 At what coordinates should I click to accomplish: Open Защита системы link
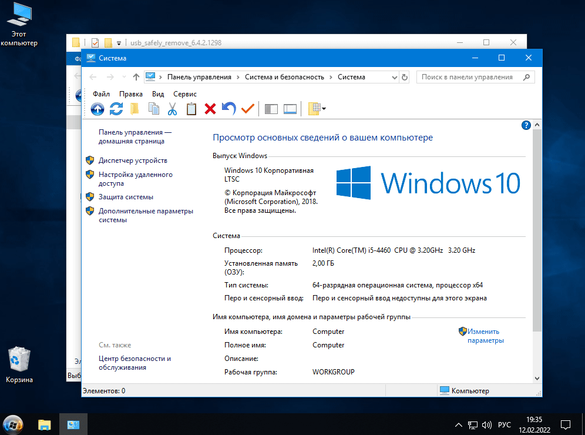point(126,197)
